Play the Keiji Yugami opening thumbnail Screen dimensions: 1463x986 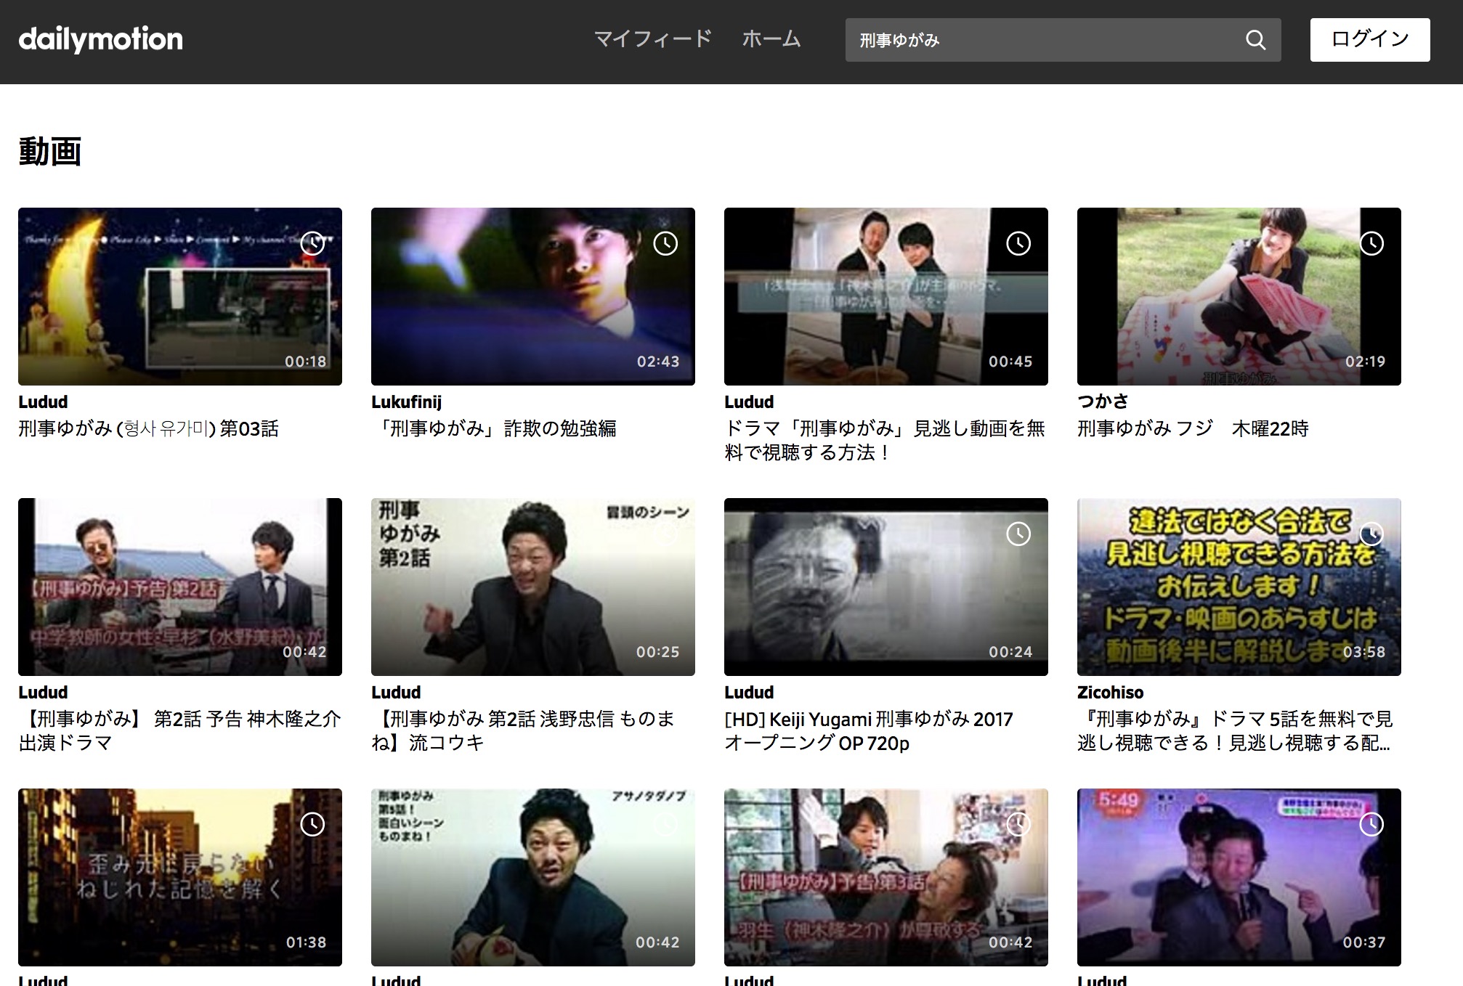tap(886, 587)
